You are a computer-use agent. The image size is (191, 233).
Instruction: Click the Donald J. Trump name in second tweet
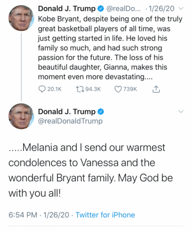[67, 112]
